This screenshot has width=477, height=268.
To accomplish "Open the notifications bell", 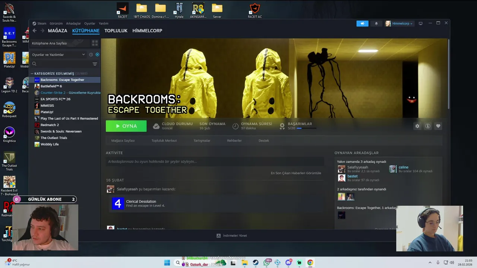I will [x=376, y=23].
